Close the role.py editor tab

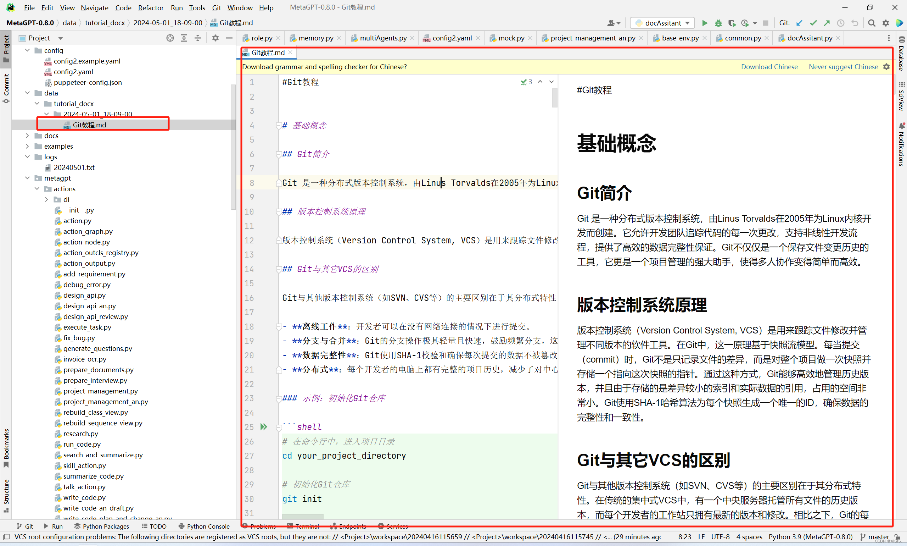click(x=278, y=38)
